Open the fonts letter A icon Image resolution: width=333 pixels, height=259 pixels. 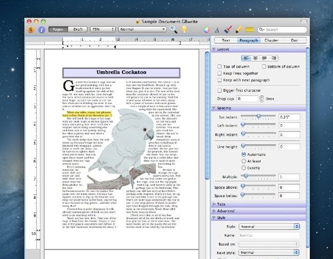tap(217, 30)
